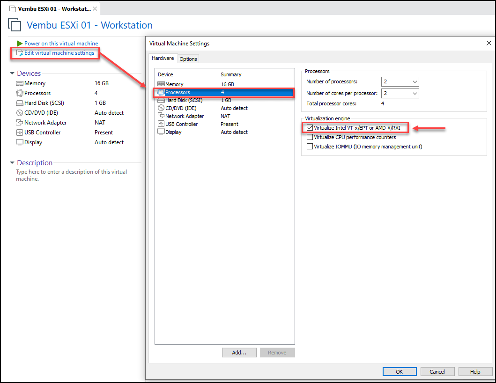Select CD/DVD (IDE) row in Hardware list
Image resolution: width=496 pixels, height=383 pixels.
click(225, 108)
